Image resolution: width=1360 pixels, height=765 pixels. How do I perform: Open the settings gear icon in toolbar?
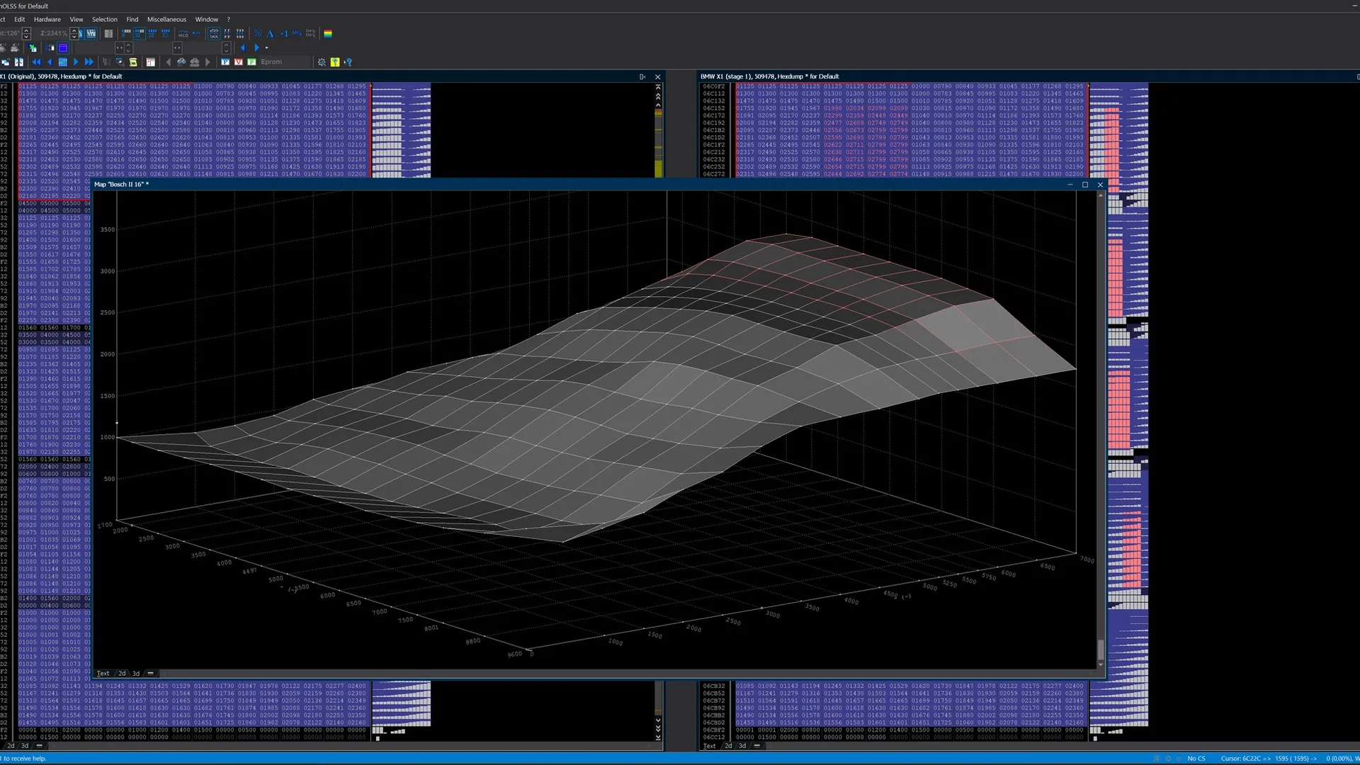(x=322, y=62)
